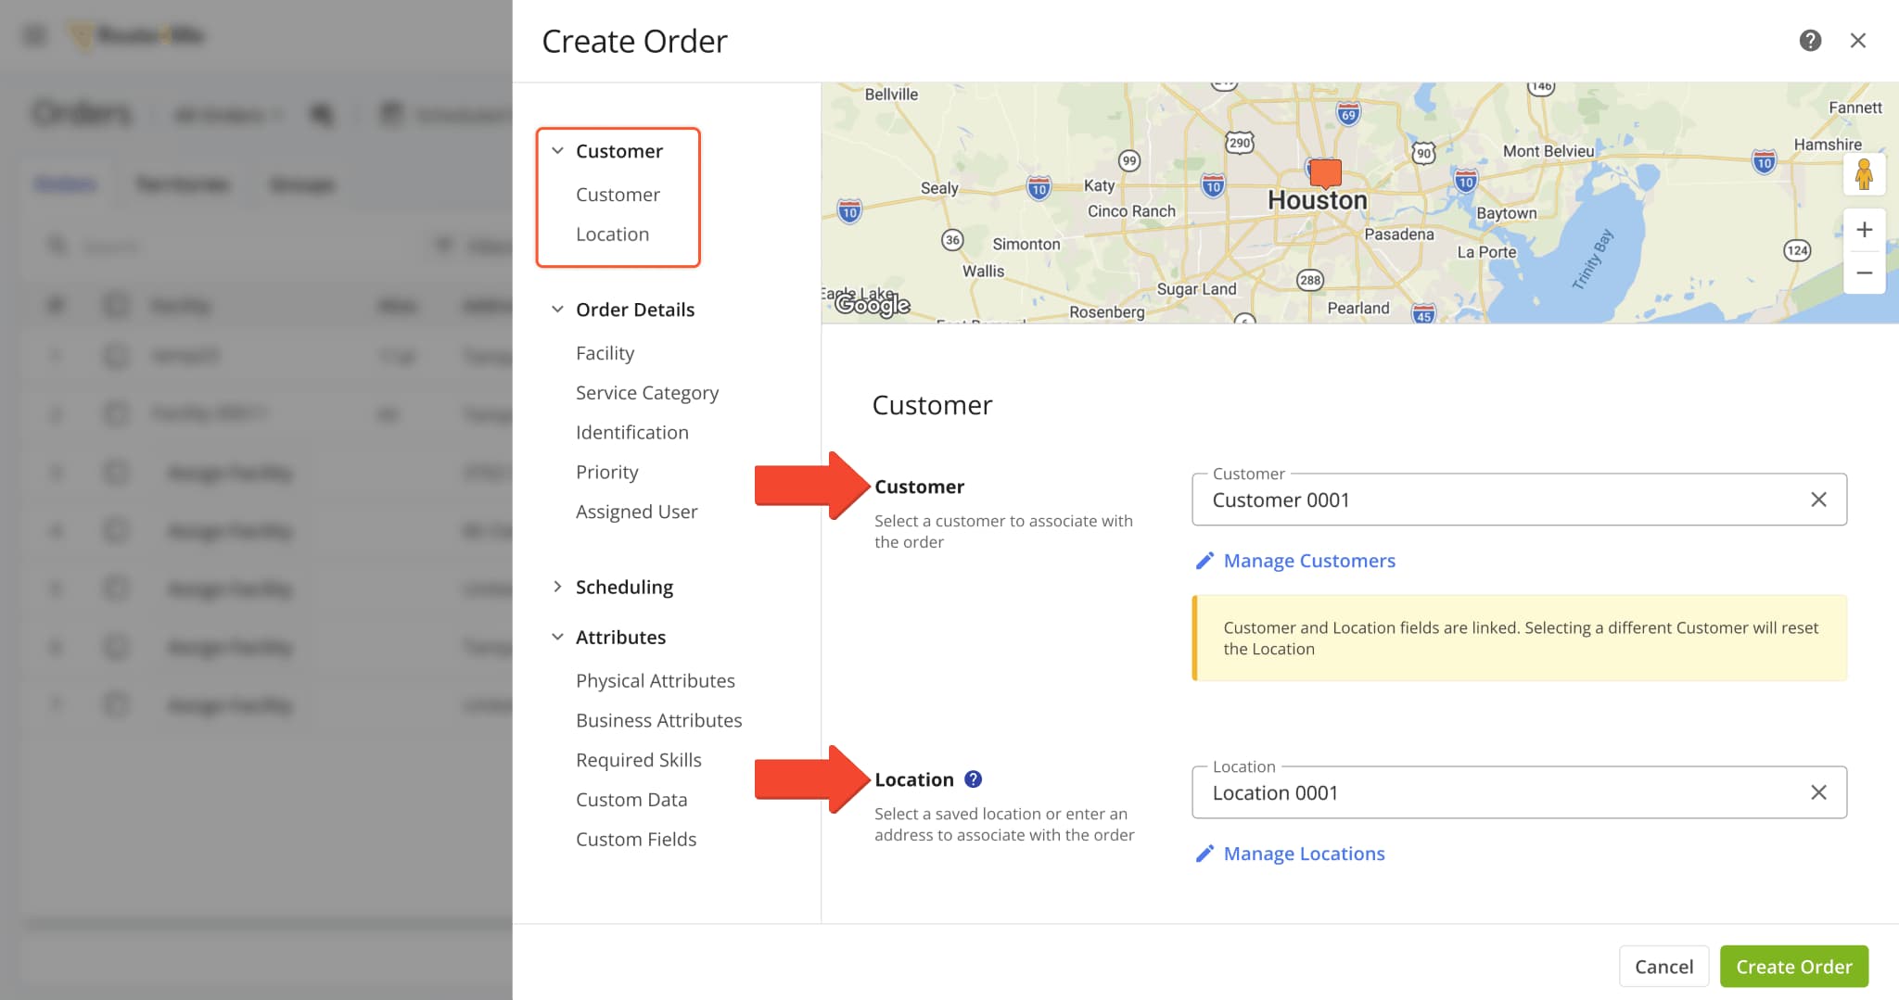Collapse the Customer section in the sidebar
The height and width of the screenshot is (1000, 1899).
pos(557,149)
